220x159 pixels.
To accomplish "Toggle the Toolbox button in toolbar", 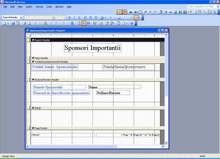I will [x=83, y=23].
